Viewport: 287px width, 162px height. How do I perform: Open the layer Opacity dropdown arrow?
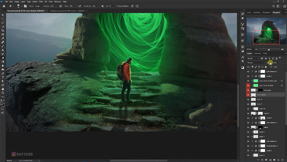pos(279,63)
